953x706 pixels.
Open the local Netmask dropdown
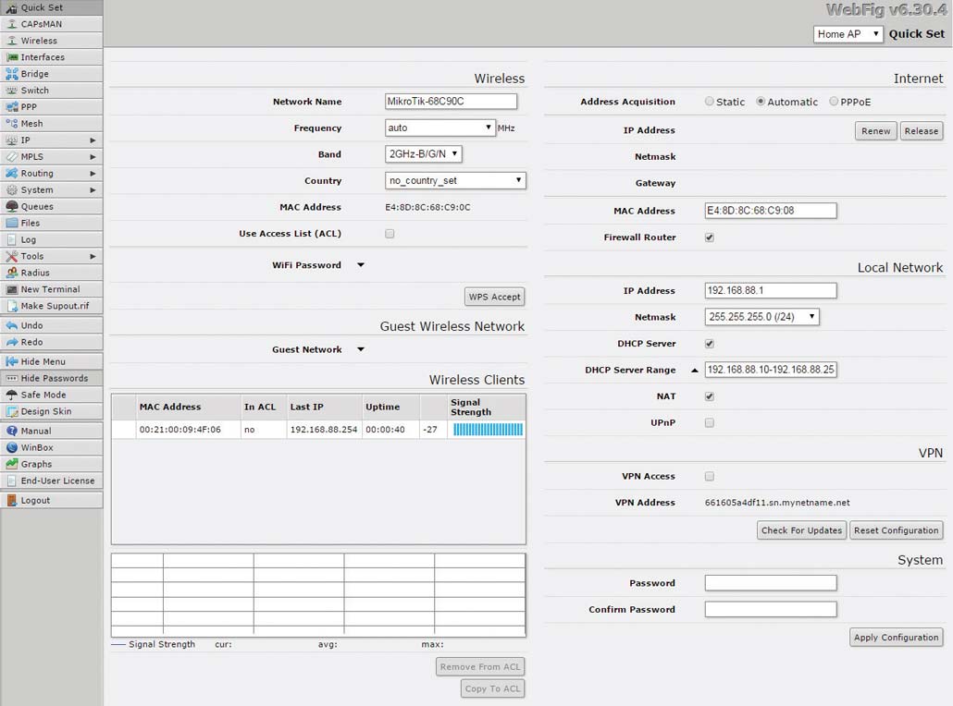point(762,317)
